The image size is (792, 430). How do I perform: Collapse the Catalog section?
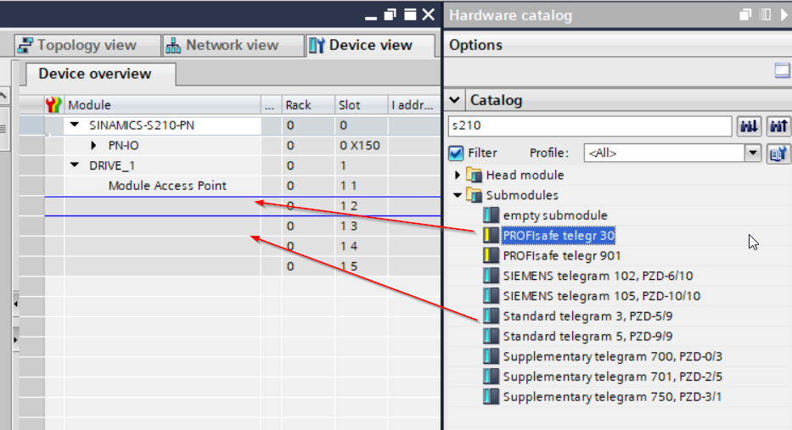tap(455, 100)
